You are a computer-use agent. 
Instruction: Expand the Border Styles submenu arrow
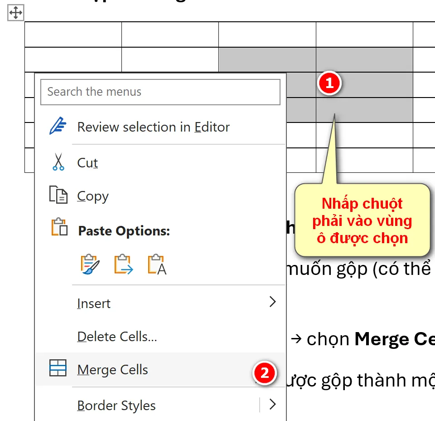tap(272, 405)
